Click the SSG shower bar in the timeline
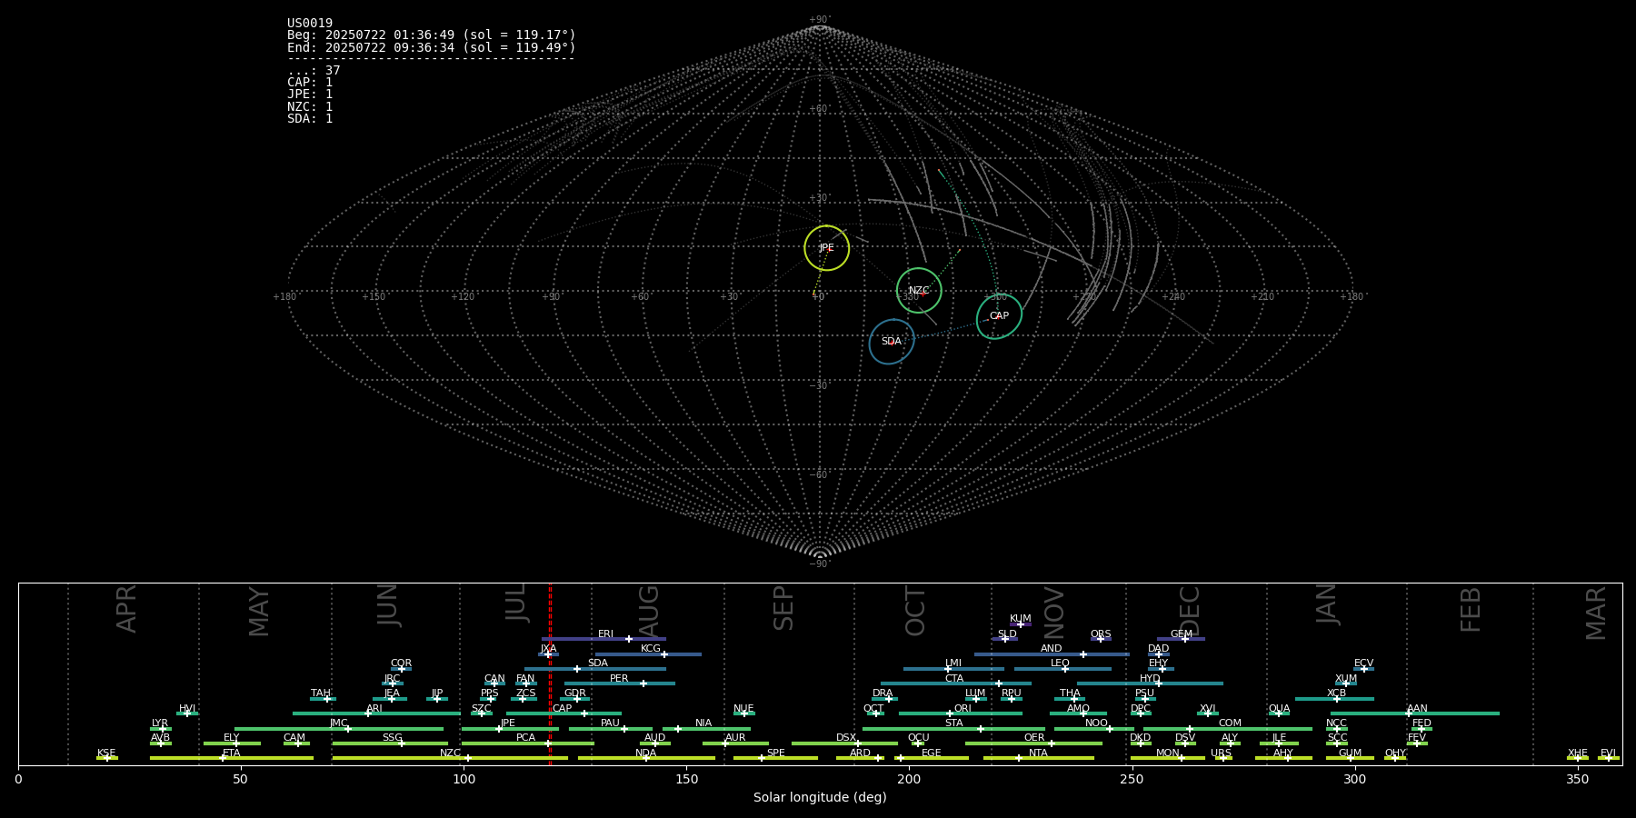 pos(390,743)
